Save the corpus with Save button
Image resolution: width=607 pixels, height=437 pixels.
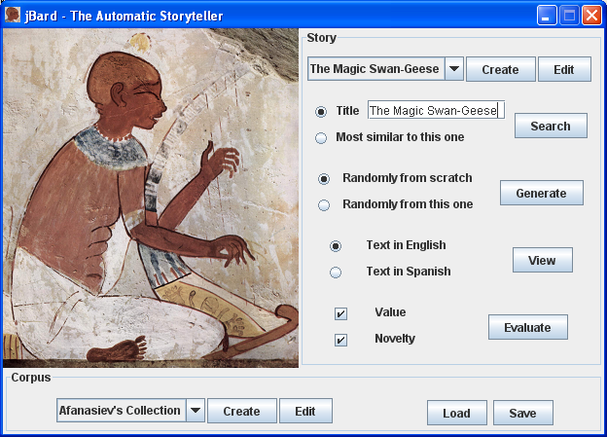(523, 413)
